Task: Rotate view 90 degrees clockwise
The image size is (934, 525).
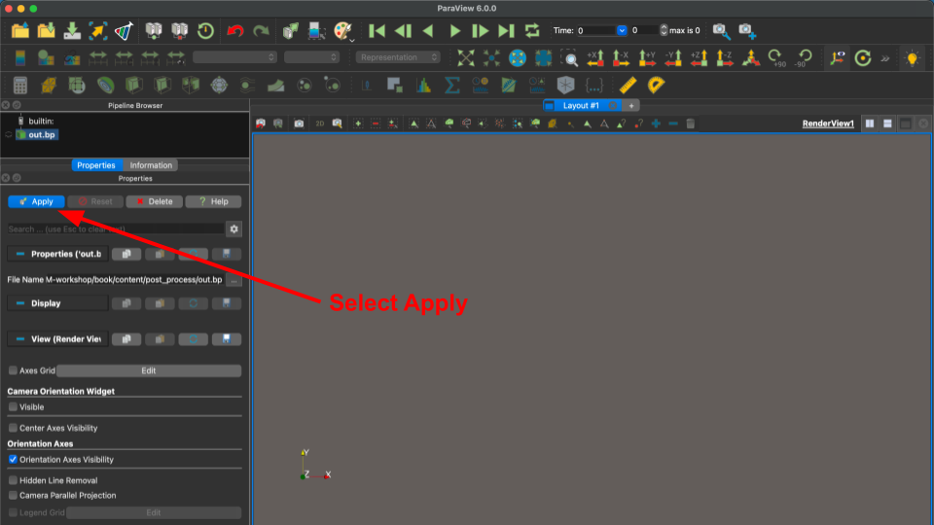Action: tap(776, 57)
